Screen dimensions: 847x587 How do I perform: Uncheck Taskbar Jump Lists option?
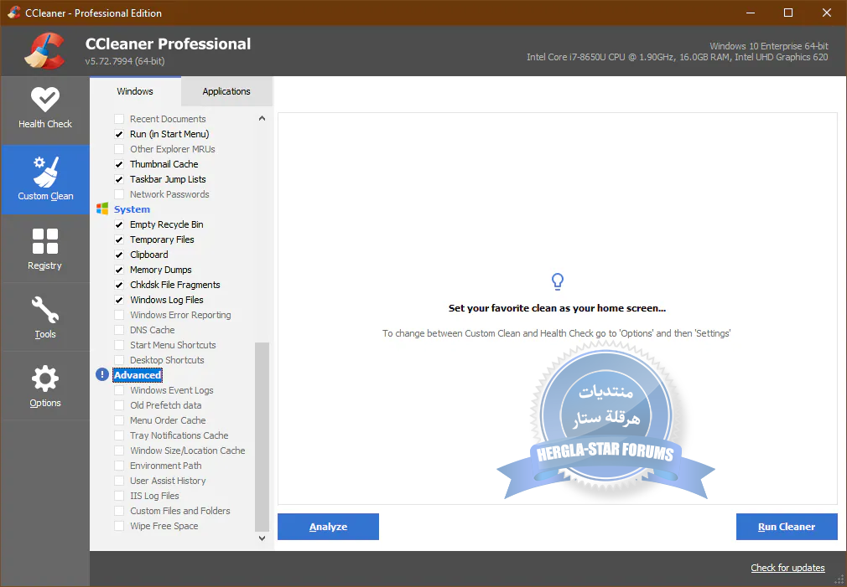pyautogui.click(x=119, y=179)
